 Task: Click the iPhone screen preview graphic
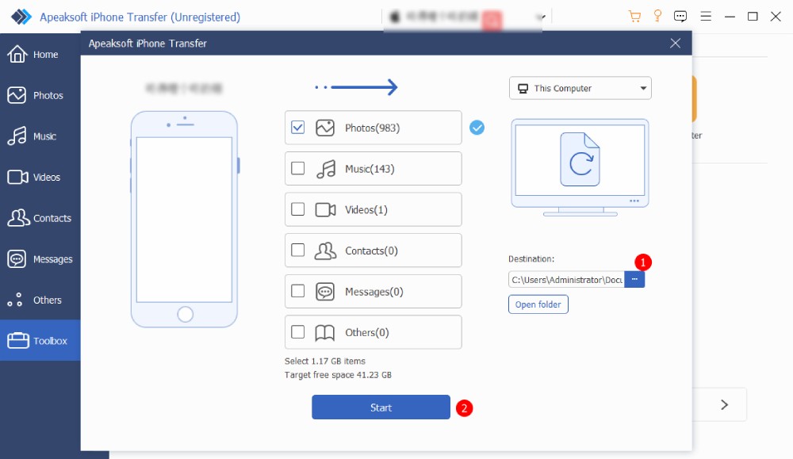point(184,220)
